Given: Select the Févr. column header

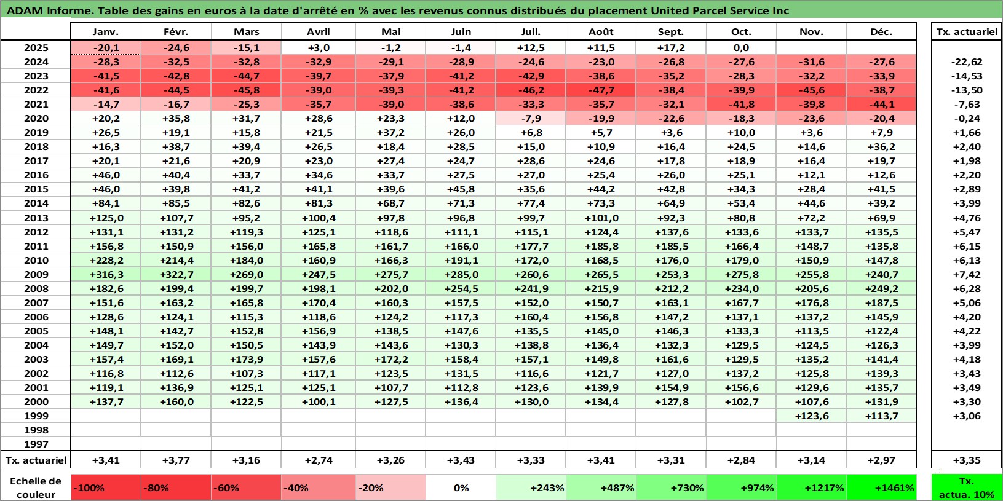Looking at the screenshot, I should tap(176, 32).
